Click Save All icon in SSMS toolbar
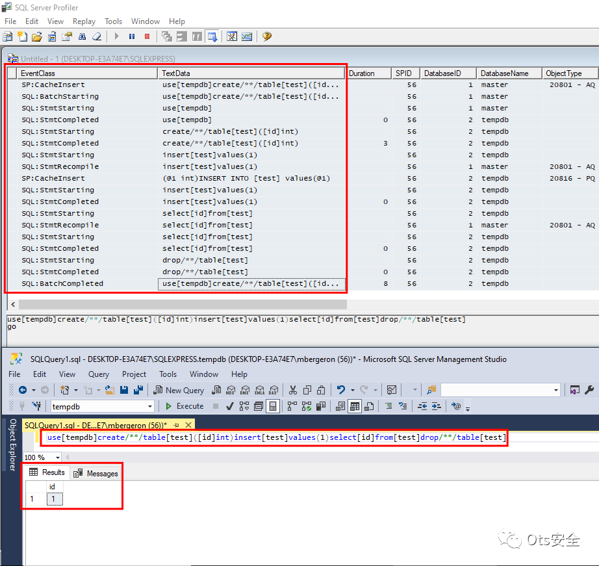 point(138,390)
